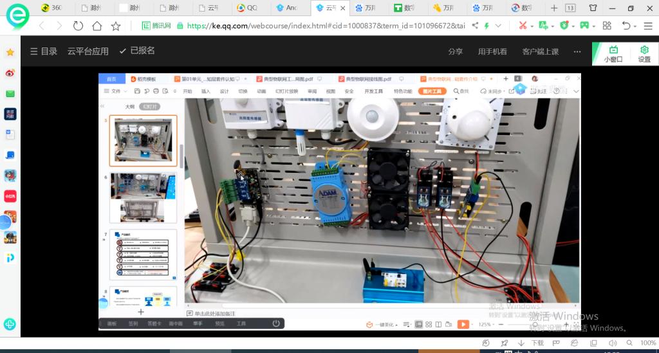The image size is (659, 353).
Task: Open Weibo icon in the left sidebar
Action: pyautogui.click(x=10, y=73)
